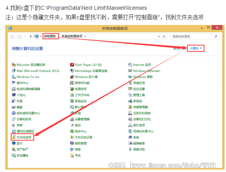Open the 操作中心 flag icon
The image size is (226, 172).
coord(14,83)
